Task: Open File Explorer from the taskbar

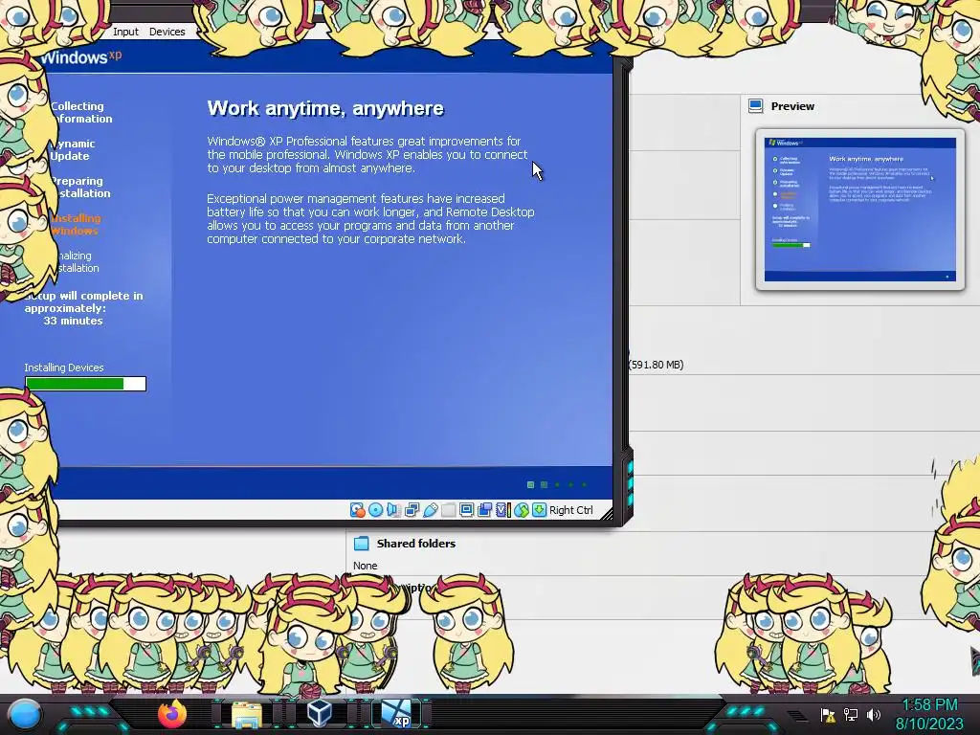Action: [247, 714]
